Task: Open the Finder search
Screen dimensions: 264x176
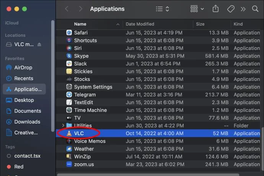Action: pos(255,9)
